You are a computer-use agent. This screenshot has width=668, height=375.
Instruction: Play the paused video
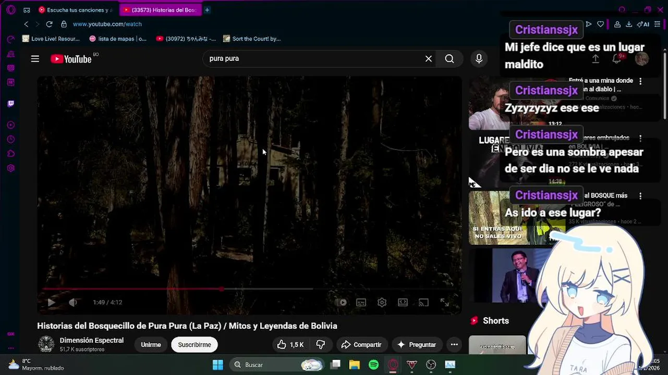(51, 302)
